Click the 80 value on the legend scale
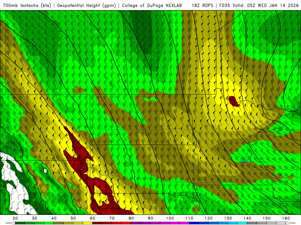This screenshot has width=301, height=225. (131, 218)
